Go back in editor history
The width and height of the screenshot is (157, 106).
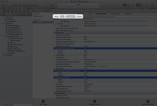(38, 11)
